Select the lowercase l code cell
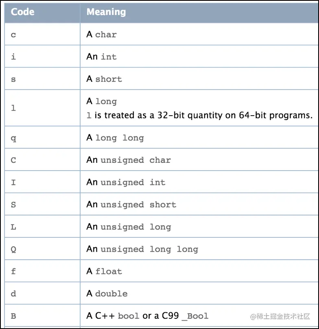 point(13,108)
